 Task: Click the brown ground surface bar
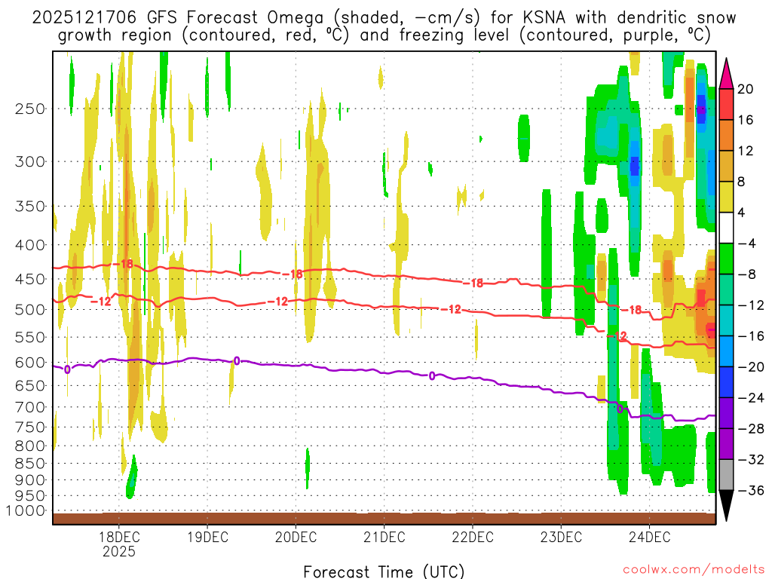pos(384,518)
